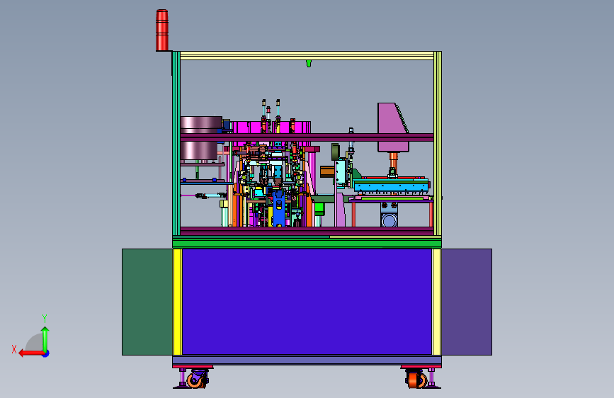Select the pink vibratory bowl feeder drum

click(200, 138)
